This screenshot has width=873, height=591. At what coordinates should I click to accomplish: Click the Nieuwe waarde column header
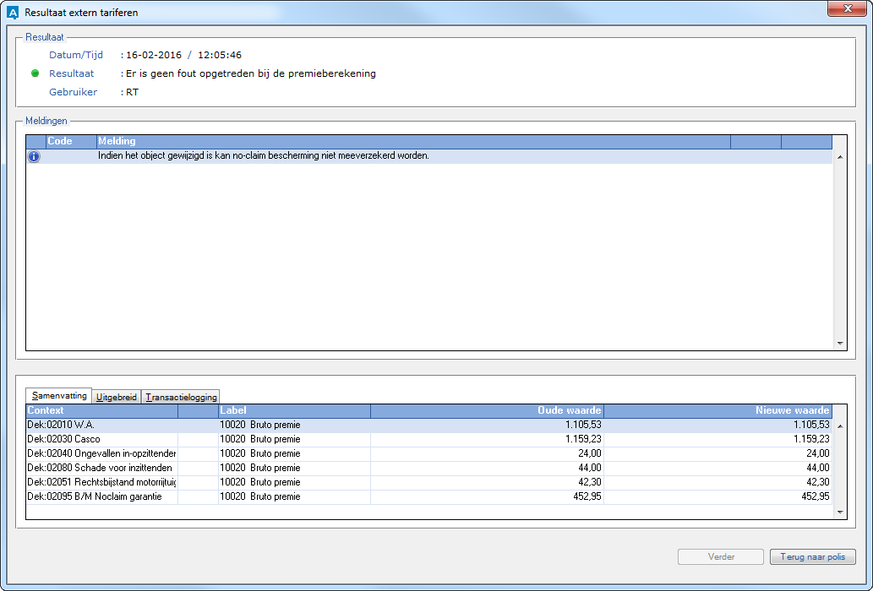pyautogui.click(x=718, y=411)
